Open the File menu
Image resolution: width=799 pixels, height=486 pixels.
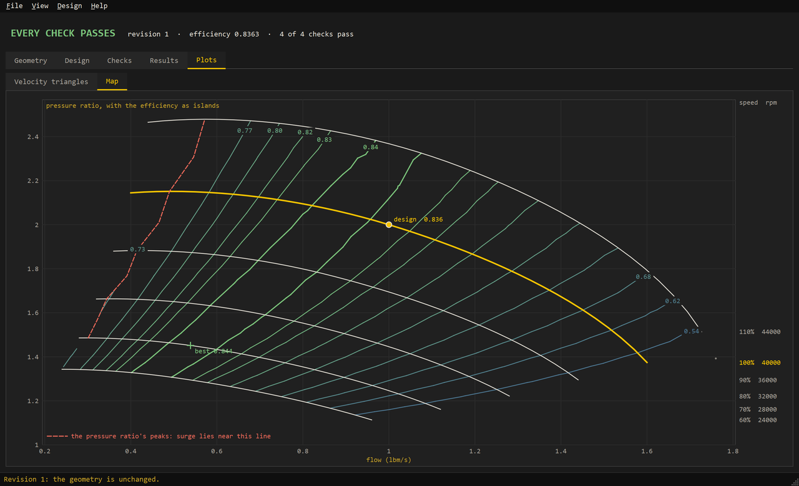pyautogui.click(x=14, y=6)
